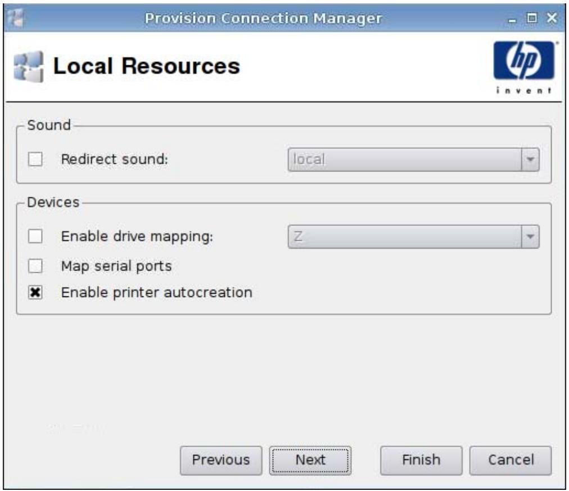Viewport: 569px width, 491px height.
Task: Click the 'Devices' group title
Action: pyautogui.click(x=53, y=202)
